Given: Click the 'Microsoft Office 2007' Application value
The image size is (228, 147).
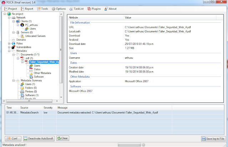Looking at the screenshot, I should (x=137, y=82).
